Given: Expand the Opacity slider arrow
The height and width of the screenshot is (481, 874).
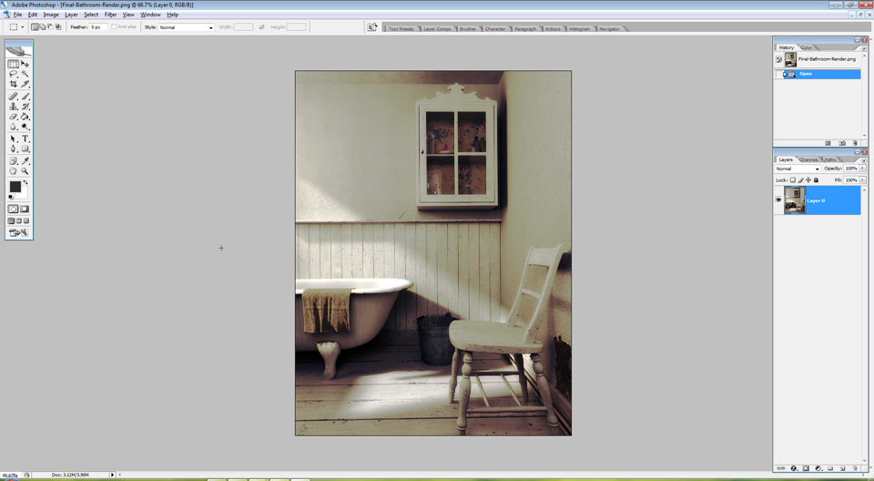Looking at the screenshot, I should click(x=863, y=169).
